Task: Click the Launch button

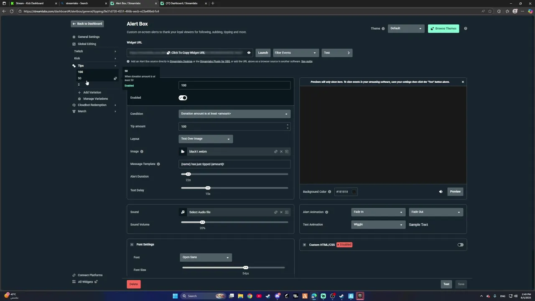Action: (263, 53)
